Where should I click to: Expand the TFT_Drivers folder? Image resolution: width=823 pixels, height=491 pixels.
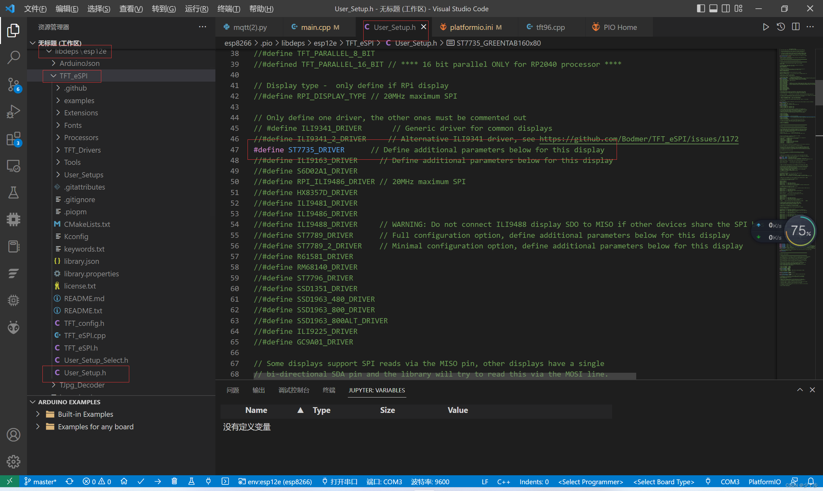(82, 150)
